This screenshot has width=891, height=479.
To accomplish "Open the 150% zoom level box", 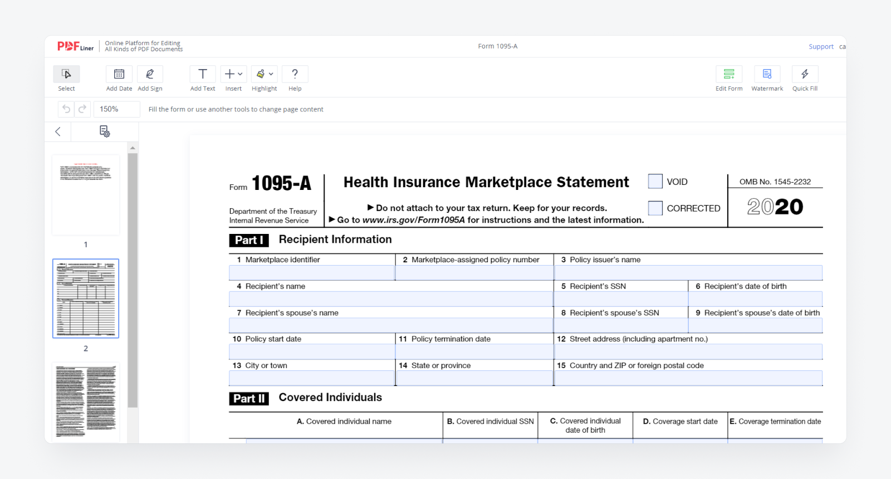I will click(x=116, y=109).
